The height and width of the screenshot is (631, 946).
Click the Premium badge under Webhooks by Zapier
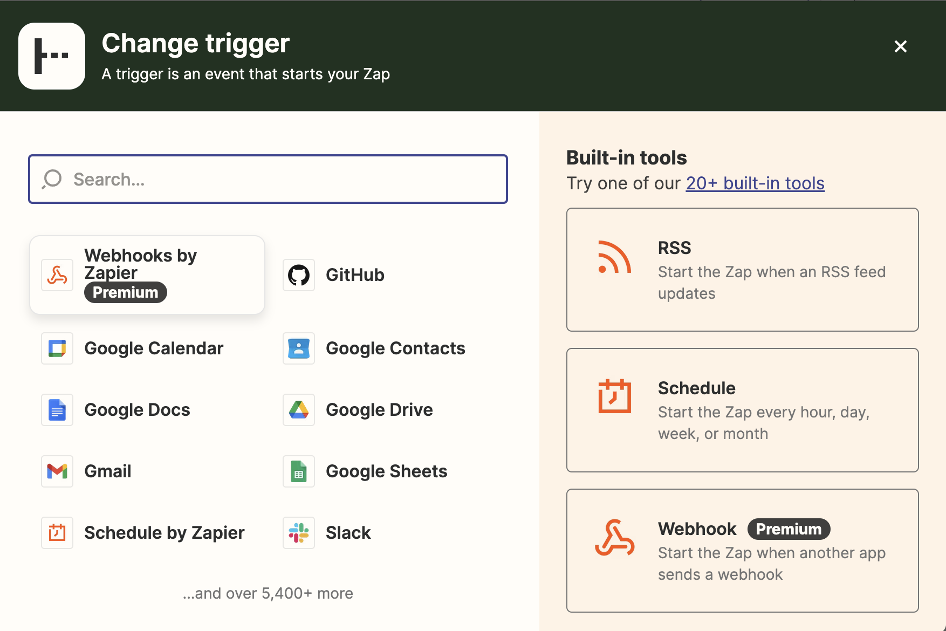(x=126, y=292)
